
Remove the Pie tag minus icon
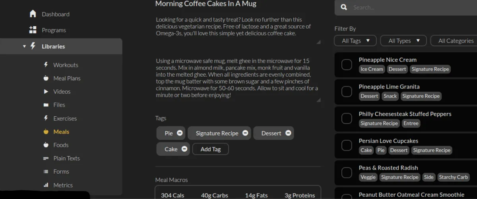point(180,133)
